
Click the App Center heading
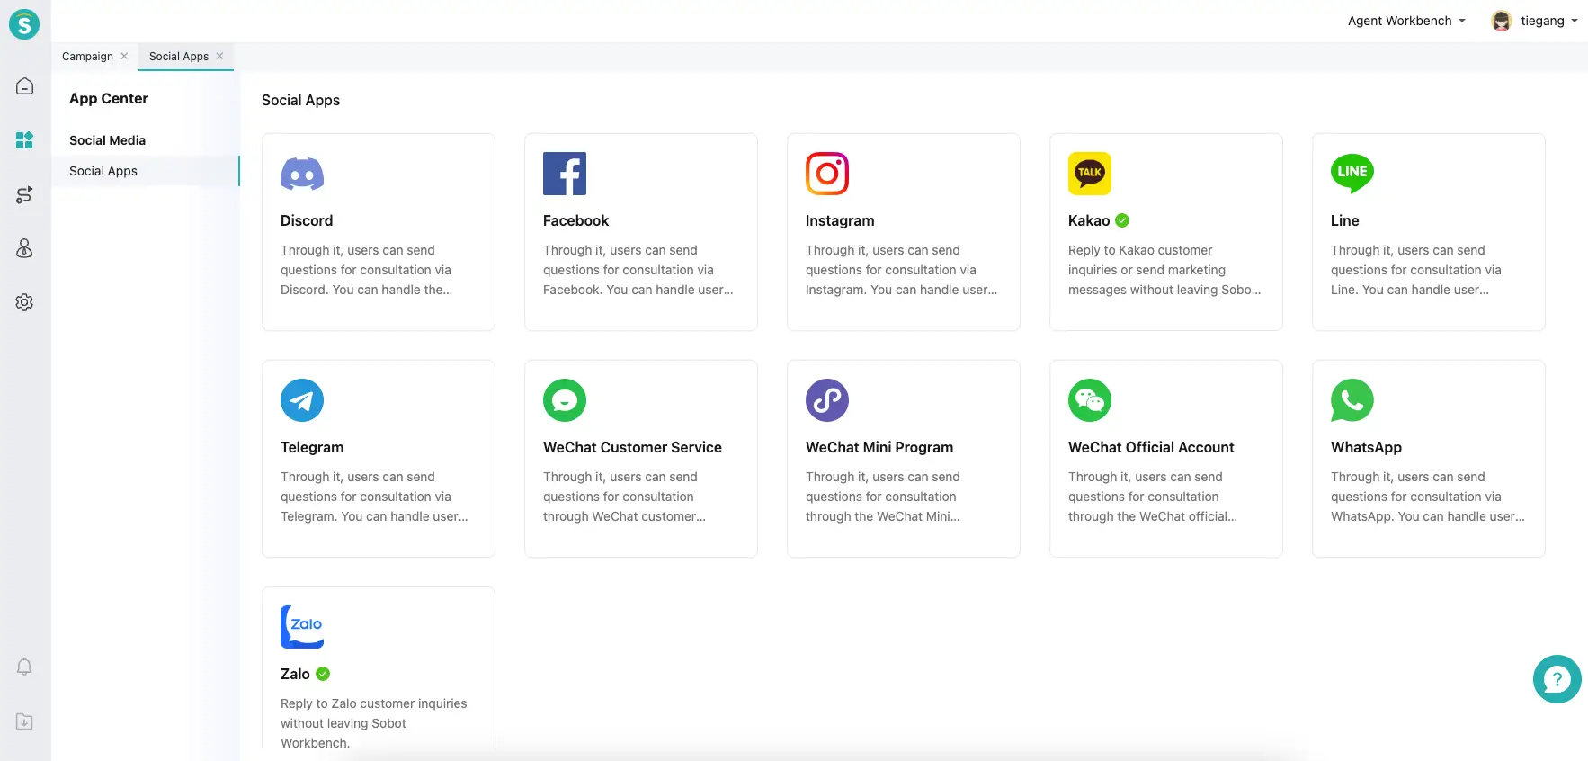click(x=109, y=99)
